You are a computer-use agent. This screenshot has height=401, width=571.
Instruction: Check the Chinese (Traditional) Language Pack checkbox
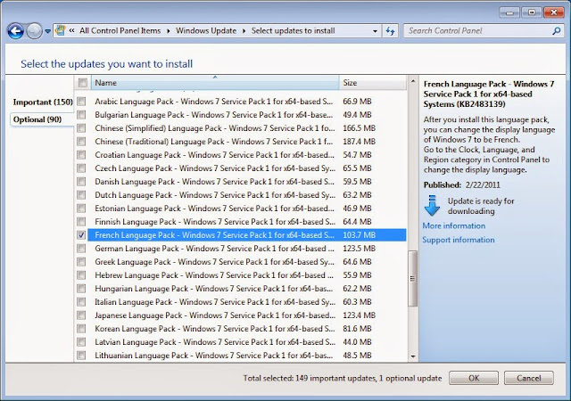[x=81, y=142]
